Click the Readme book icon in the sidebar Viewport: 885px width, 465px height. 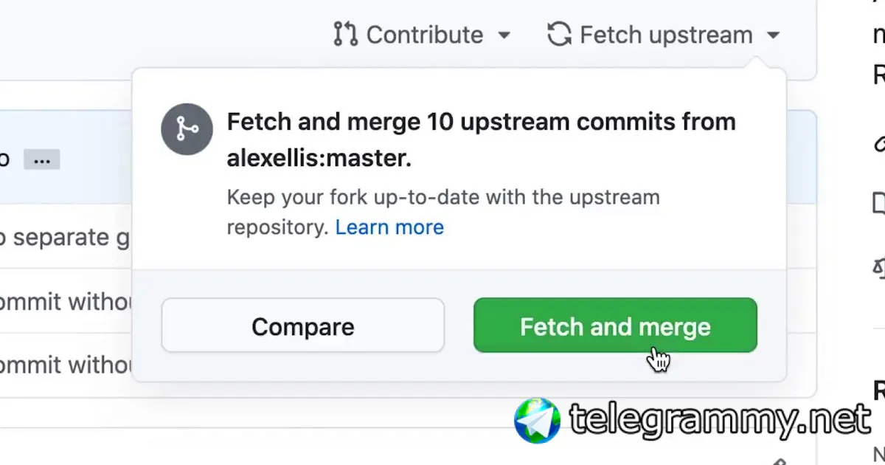[x=879, y=202]
